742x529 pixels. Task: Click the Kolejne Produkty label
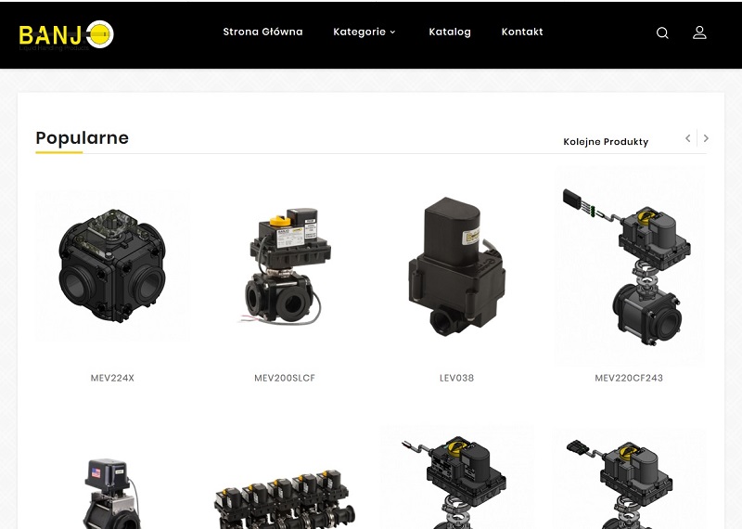click(606, 142)
